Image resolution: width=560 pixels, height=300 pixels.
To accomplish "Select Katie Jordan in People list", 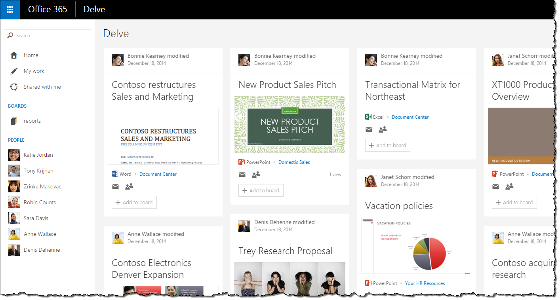I will tap(38, 155).
